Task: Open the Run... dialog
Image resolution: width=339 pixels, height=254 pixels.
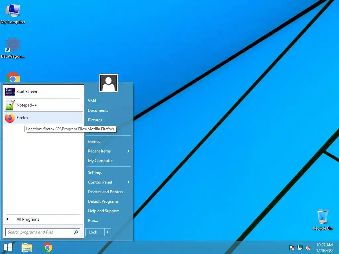Action: (x=93, y=221)
